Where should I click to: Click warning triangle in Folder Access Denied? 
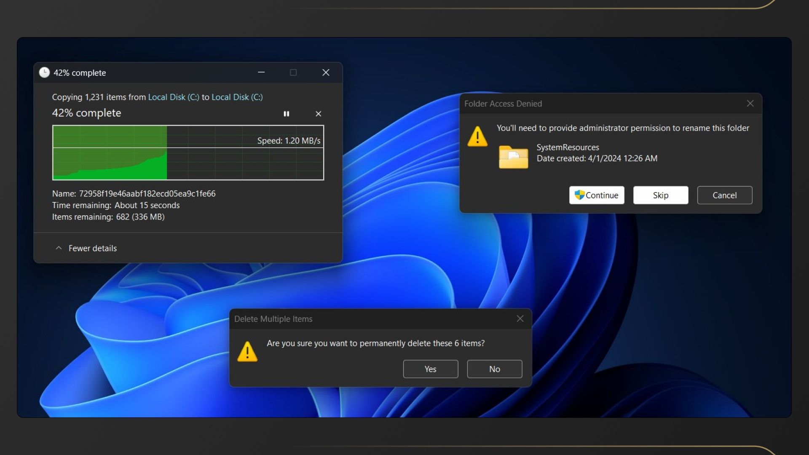pos(477,136)
